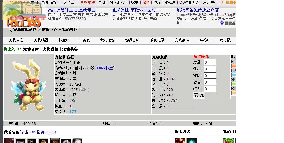This screenshot has height=143, width=284.
Task: Click the 广告服务 menu item
Action: (x=229, y=2)
